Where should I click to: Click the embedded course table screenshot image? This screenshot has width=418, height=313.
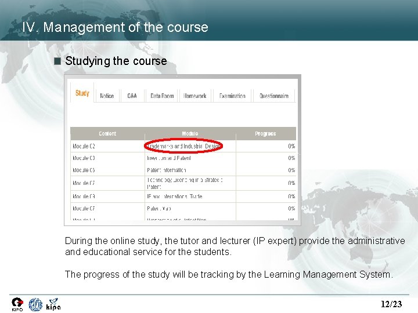coord(183,150)
